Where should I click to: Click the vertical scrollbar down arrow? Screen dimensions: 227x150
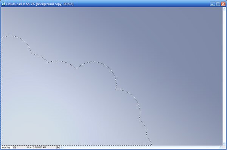(x=224, y=144)
